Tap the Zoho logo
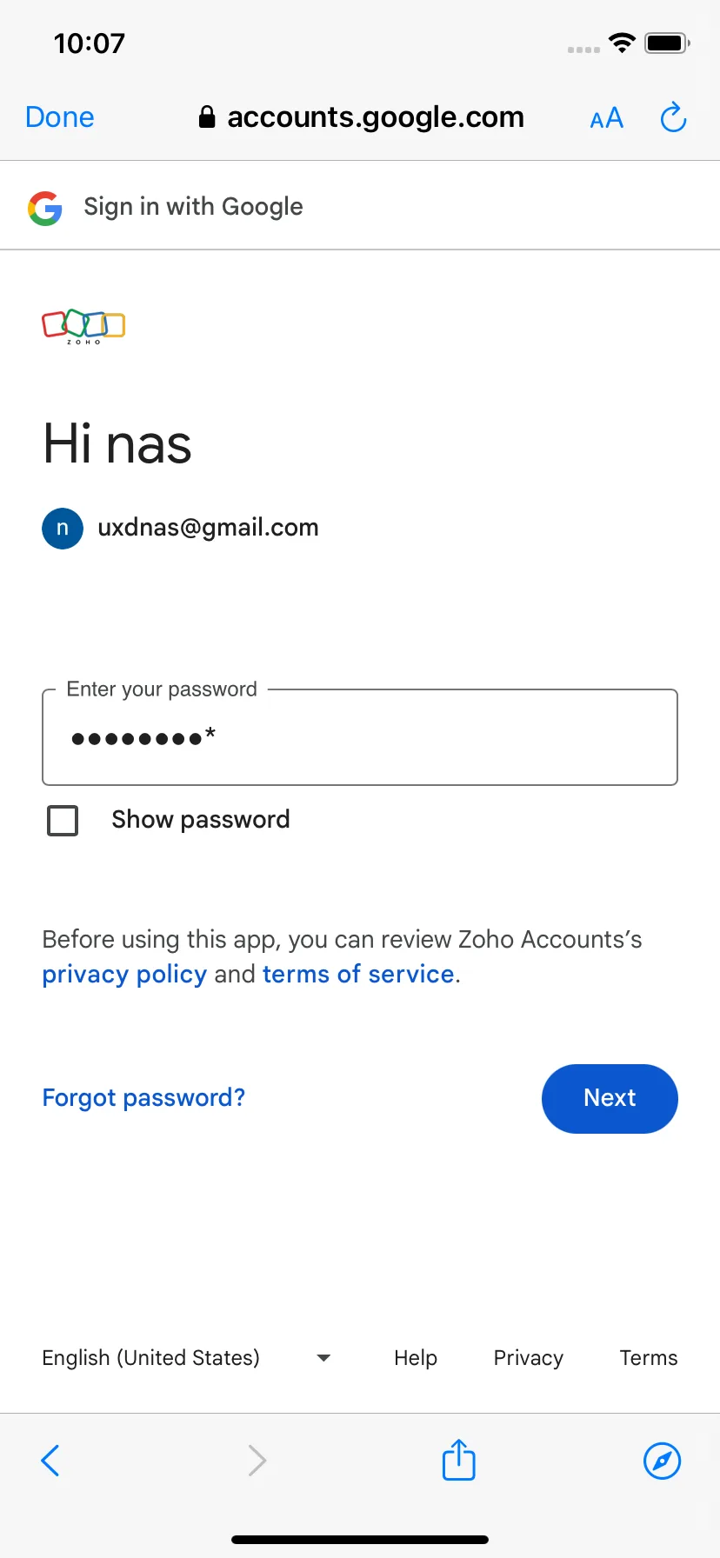This screenshot has width=720, height=1558. (83, 326)
